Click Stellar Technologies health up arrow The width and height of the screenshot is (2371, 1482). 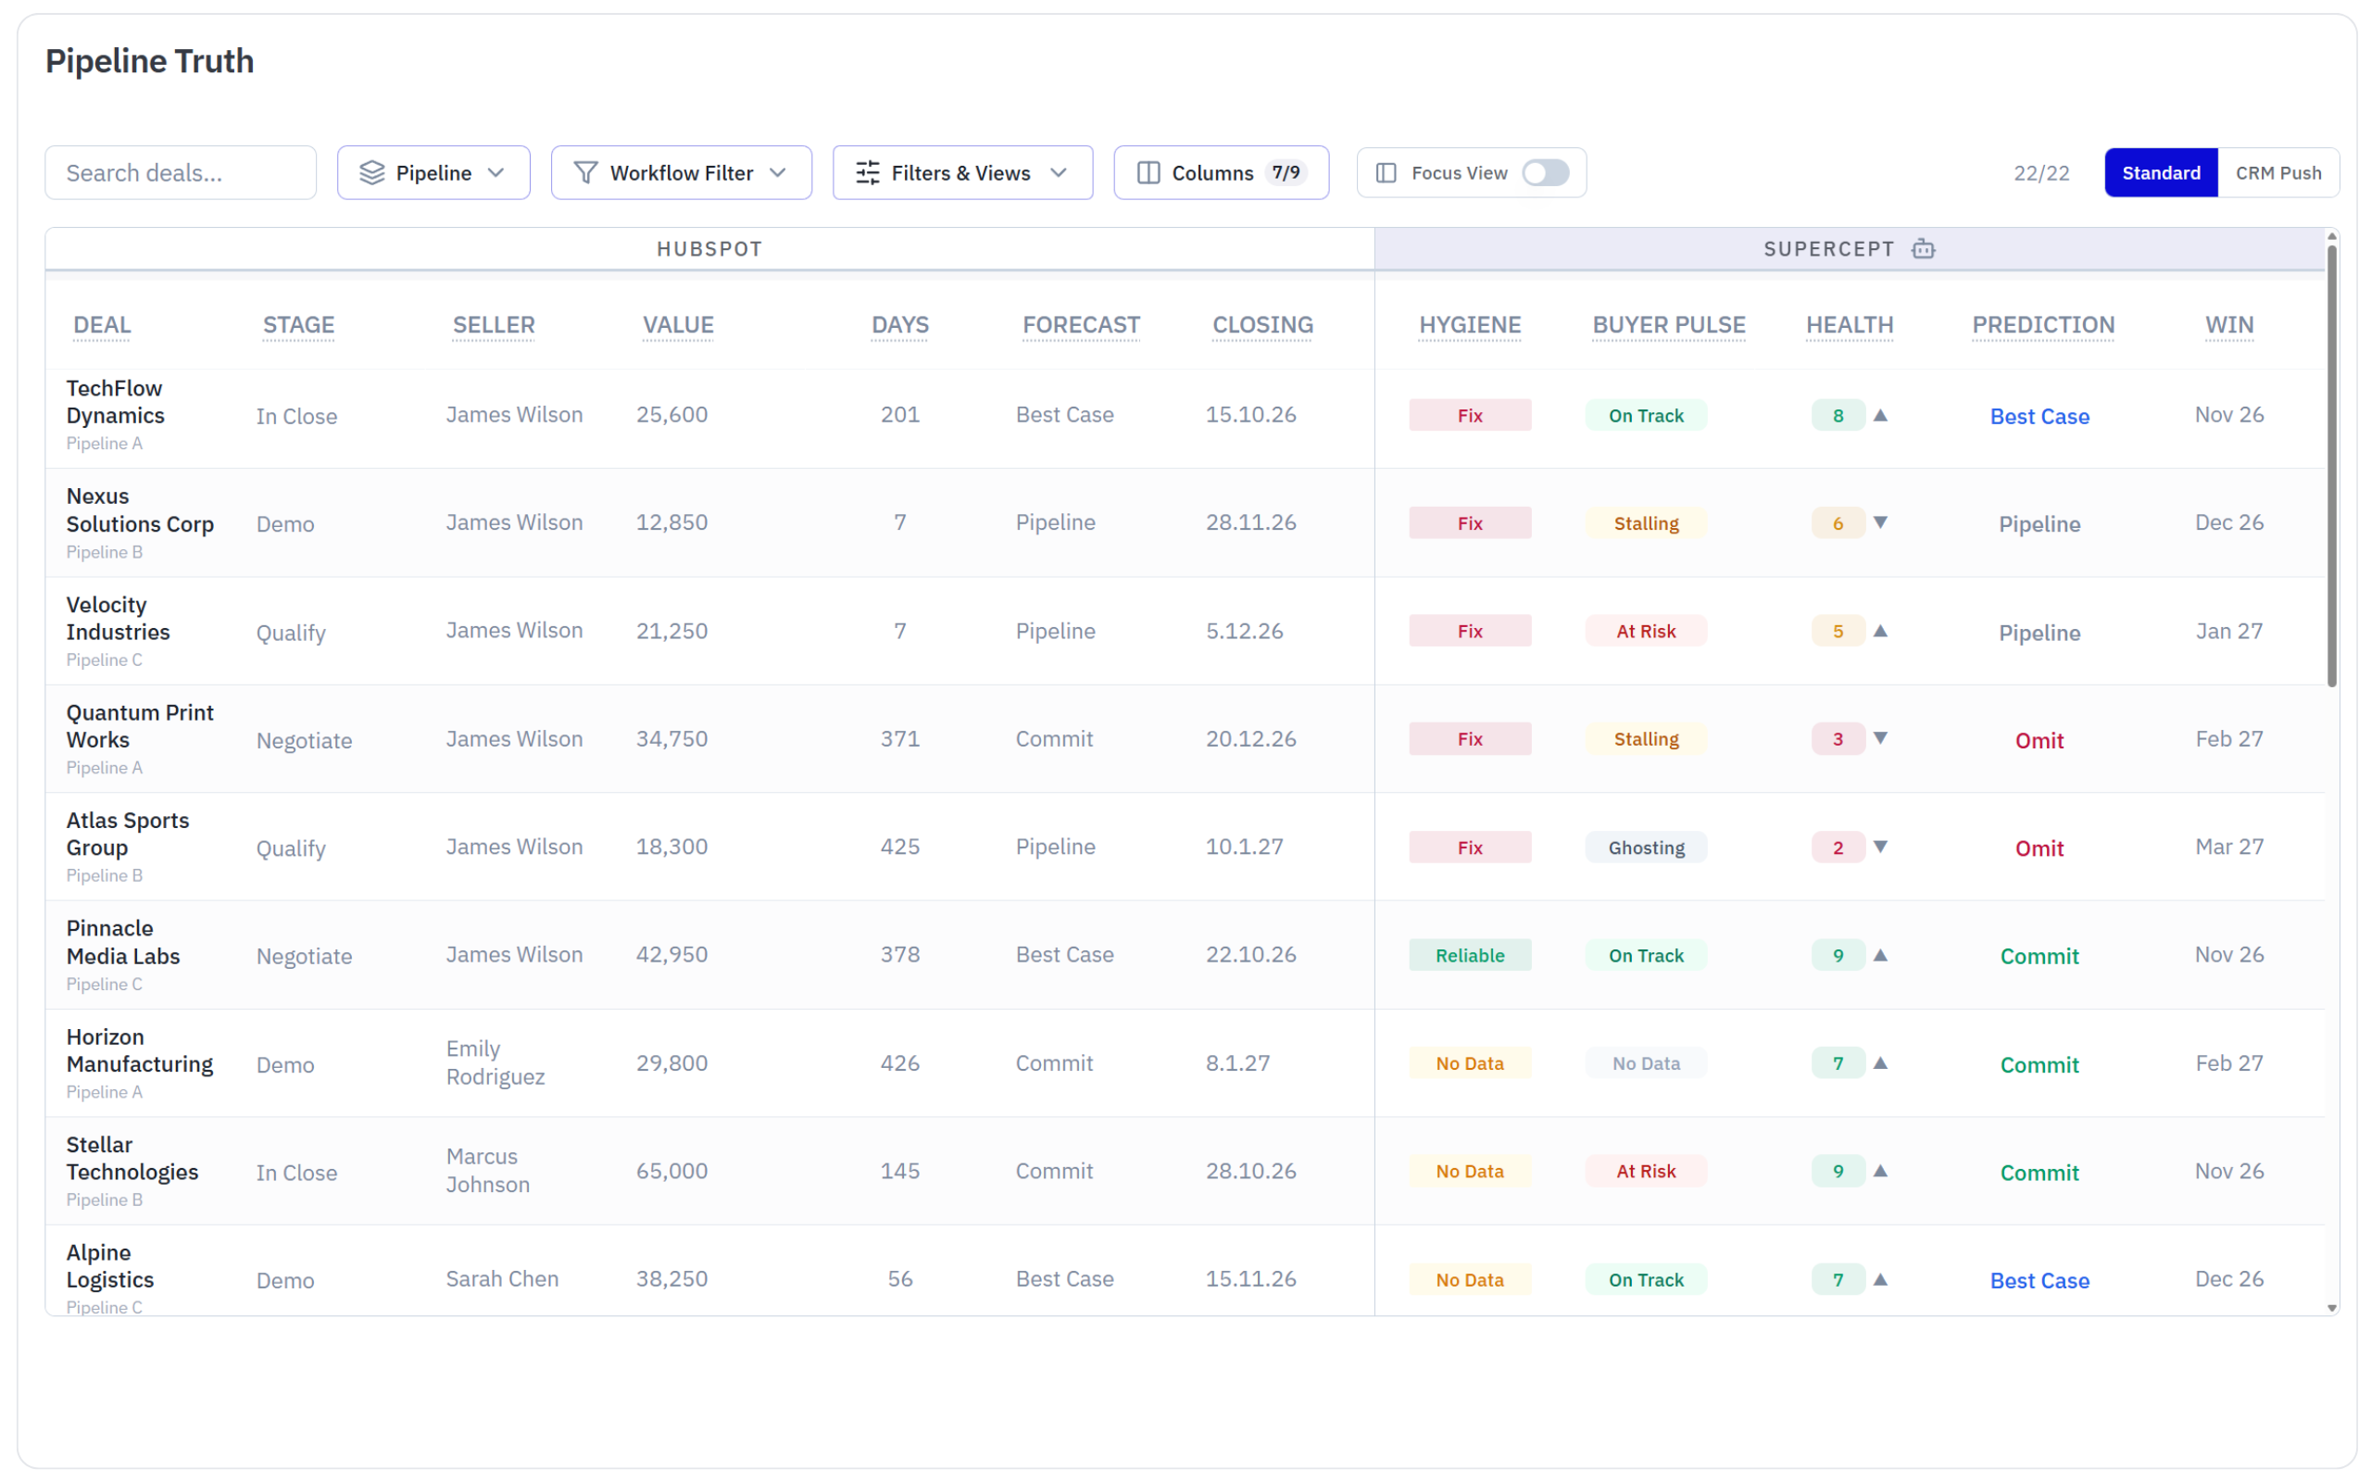(x=1880, y=1170)
